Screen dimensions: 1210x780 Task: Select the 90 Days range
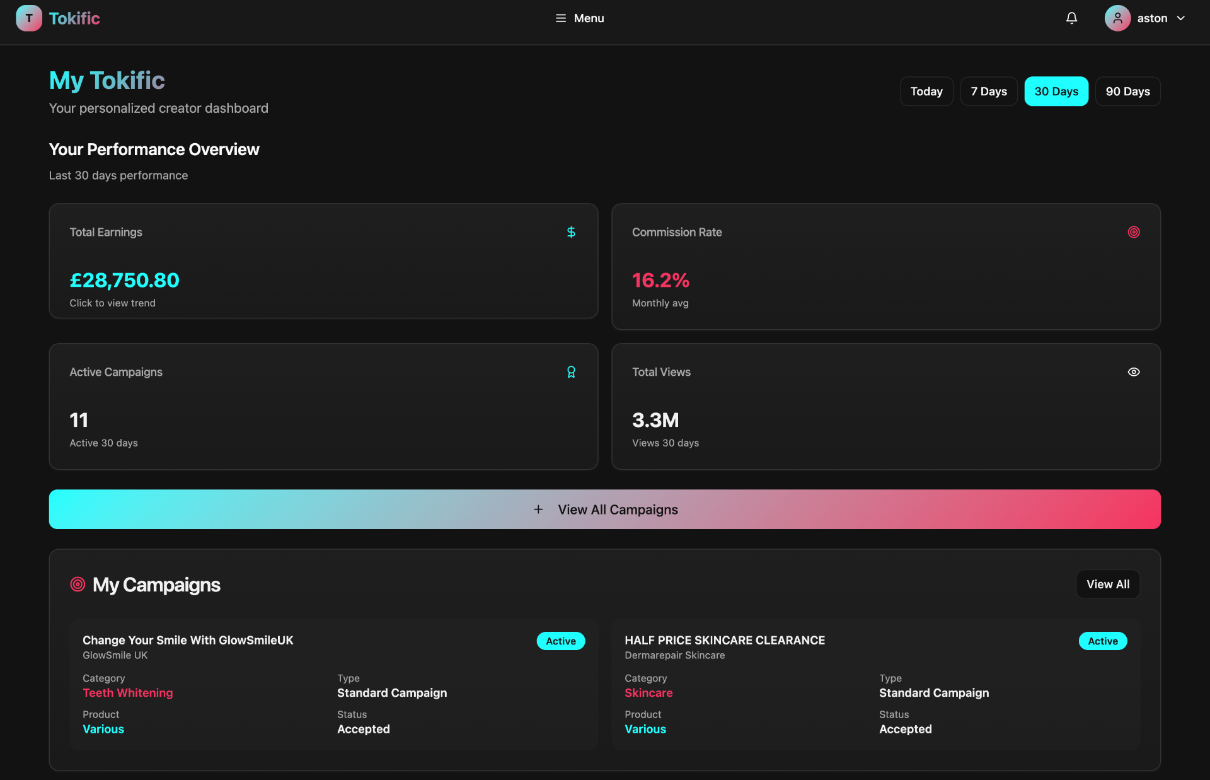(x=1127, y=91)
